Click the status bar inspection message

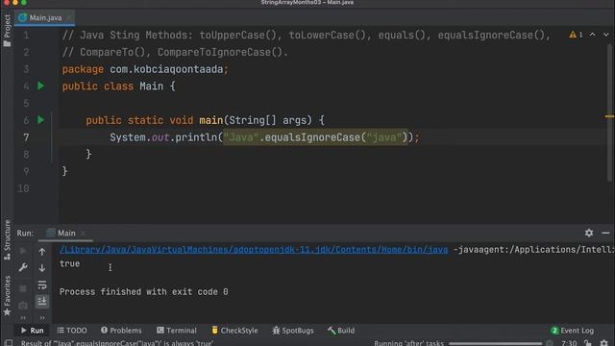tap(117, 343)
